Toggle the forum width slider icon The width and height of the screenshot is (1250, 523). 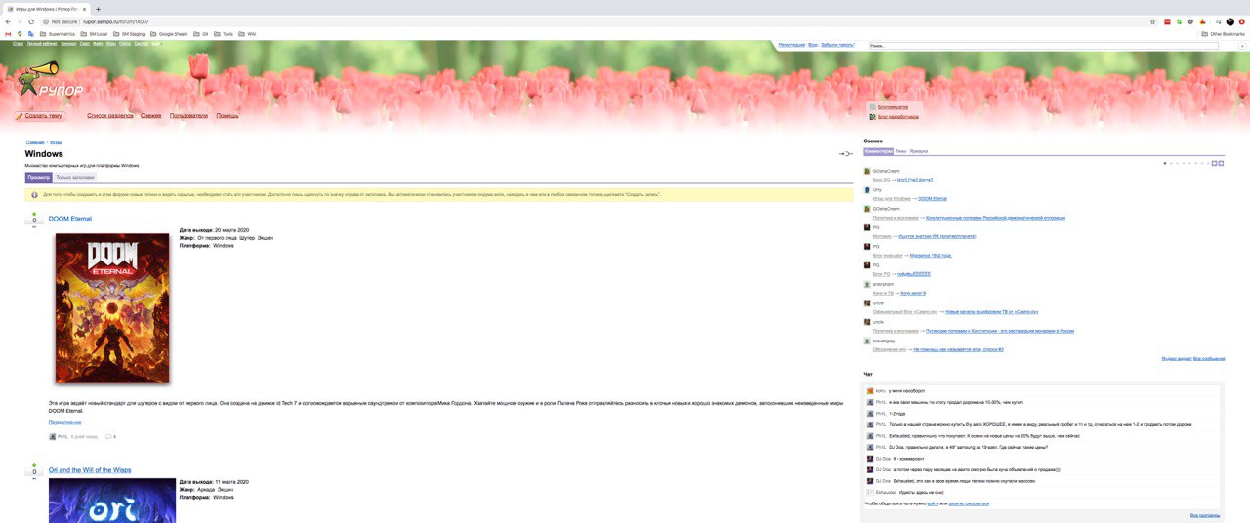click(x=845, y=154)
